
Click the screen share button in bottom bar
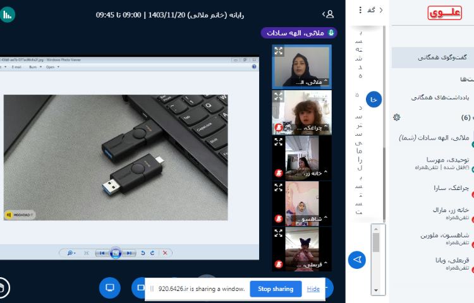click(109, 288)
